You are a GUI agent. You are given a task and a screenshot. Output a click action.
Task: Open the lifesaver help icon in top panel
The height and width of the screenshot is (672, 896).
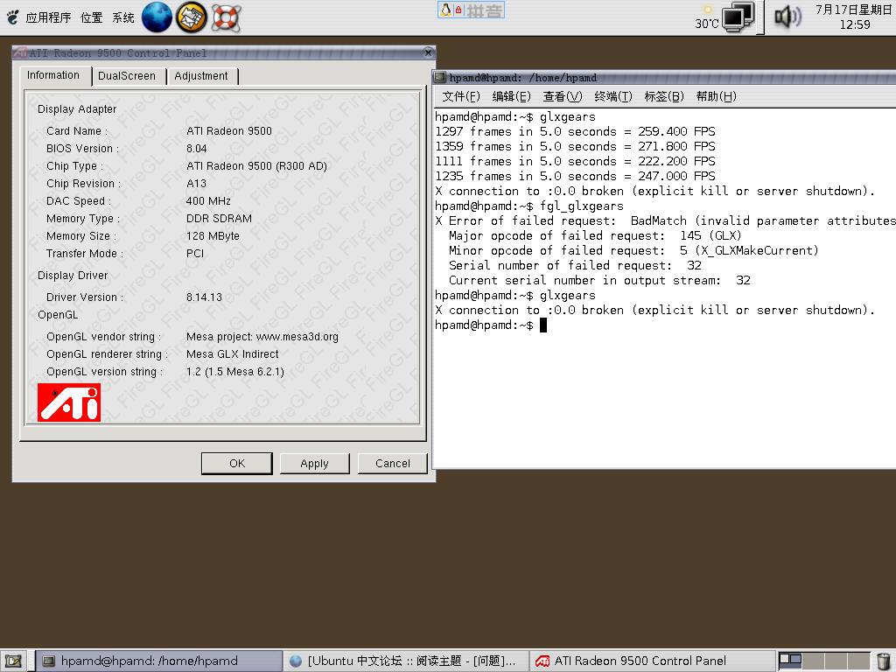(227, 17)
